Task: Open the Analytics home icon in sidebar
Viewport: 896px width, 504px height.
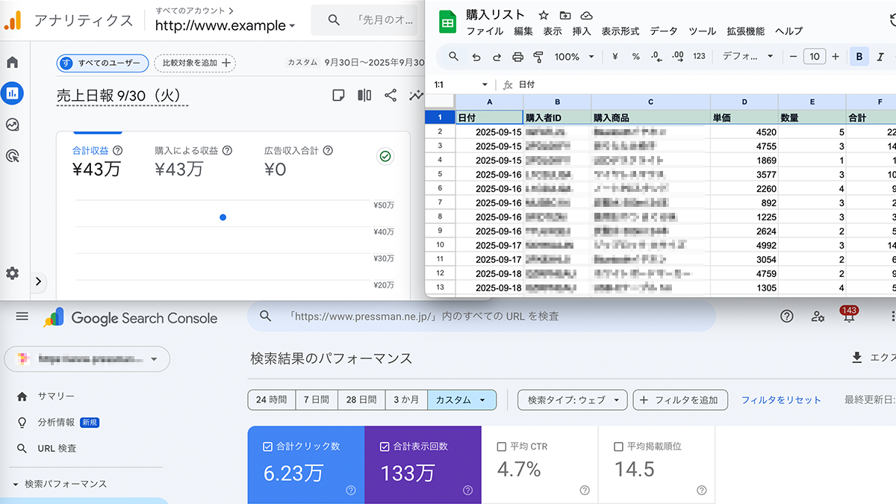Action: [13, 62]
